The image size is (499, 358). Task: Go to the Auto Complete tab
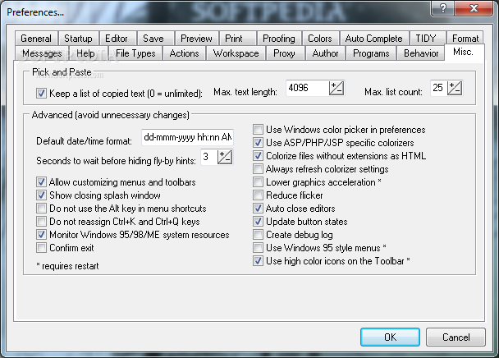tap(373, 39)
